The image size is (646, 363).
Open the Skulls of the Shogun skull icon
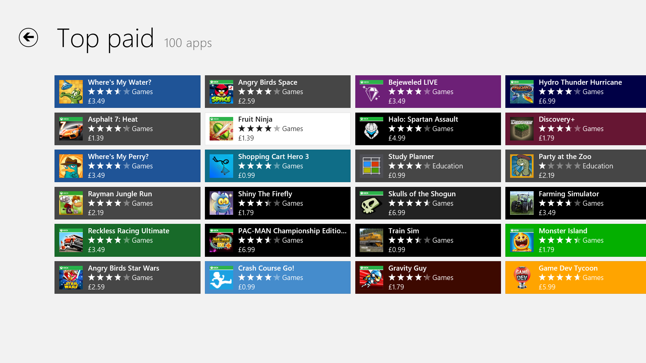tap(371, 203)
